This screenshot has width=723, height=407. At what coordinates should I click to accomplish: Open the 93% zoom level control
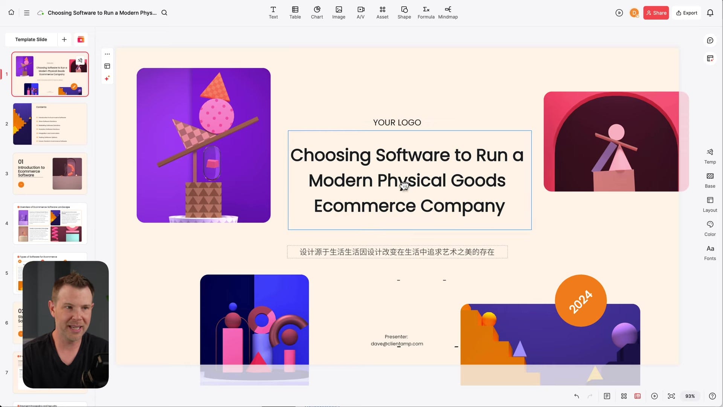point(690,396)
